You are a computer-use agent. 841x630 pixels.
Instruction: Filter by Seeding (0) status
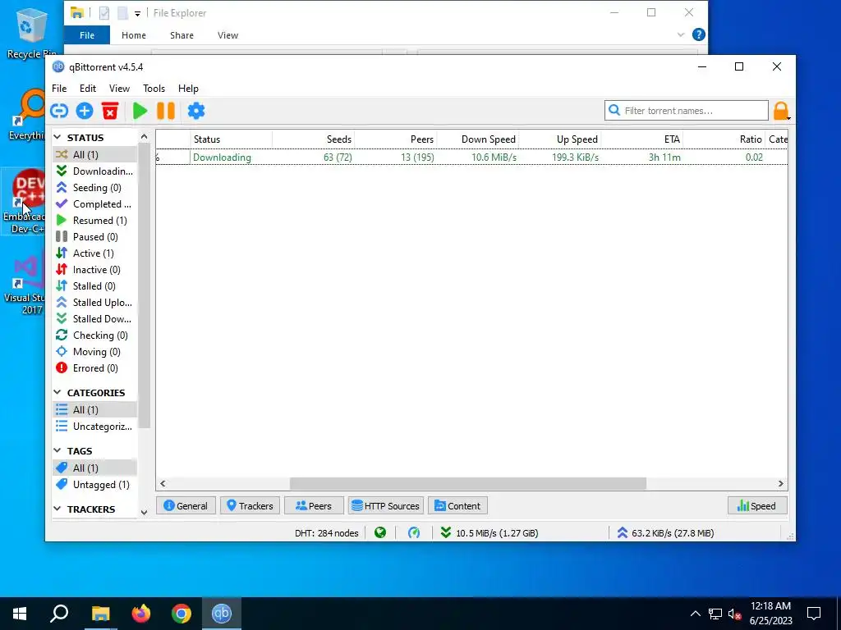pos(94,188)
